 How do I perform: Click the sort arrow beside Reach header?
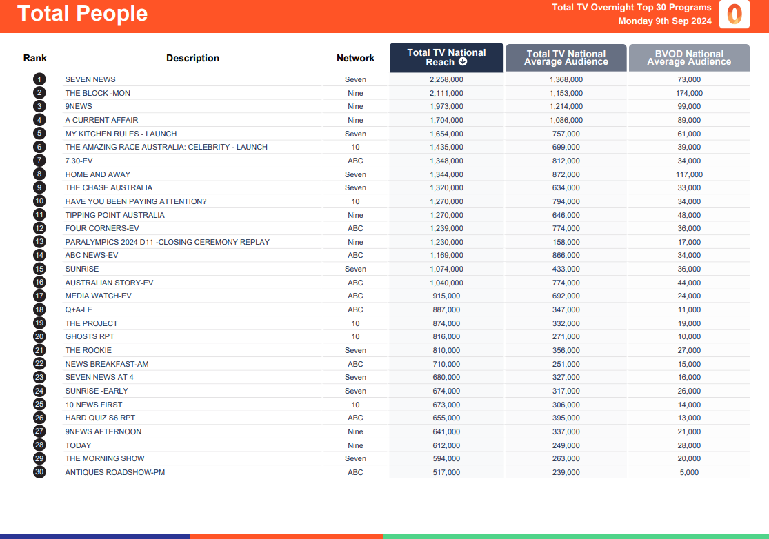(463, 62)
